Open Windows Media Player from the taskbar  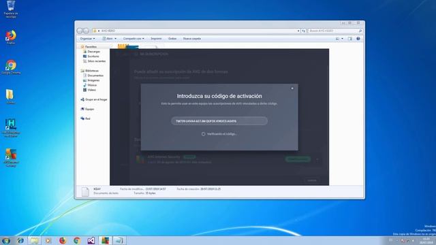click(x=48, y=240)
